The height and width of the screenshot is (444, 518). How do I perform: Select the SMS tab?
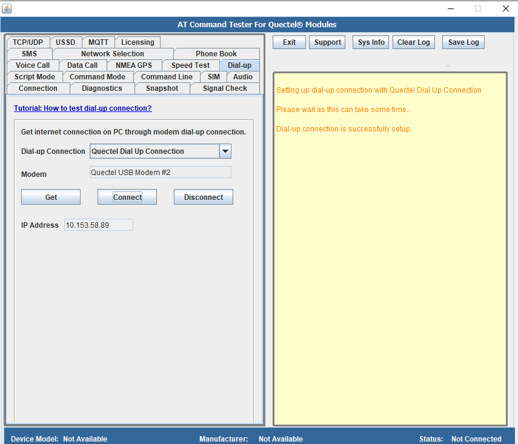click(30, 54)
